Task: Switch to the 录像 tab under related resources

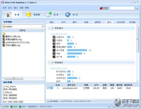Action: pyautogui.click(x=21, y=102)
